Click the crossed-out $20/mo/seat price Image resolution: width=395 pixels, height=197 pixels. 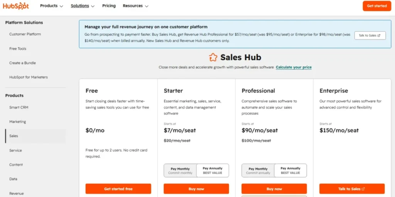click(x=177, y=141)
